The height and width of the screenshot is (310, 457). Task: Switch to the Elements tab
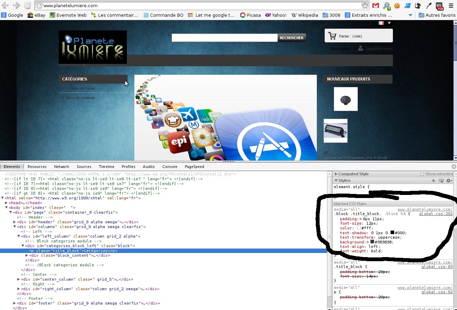(12, 167)
